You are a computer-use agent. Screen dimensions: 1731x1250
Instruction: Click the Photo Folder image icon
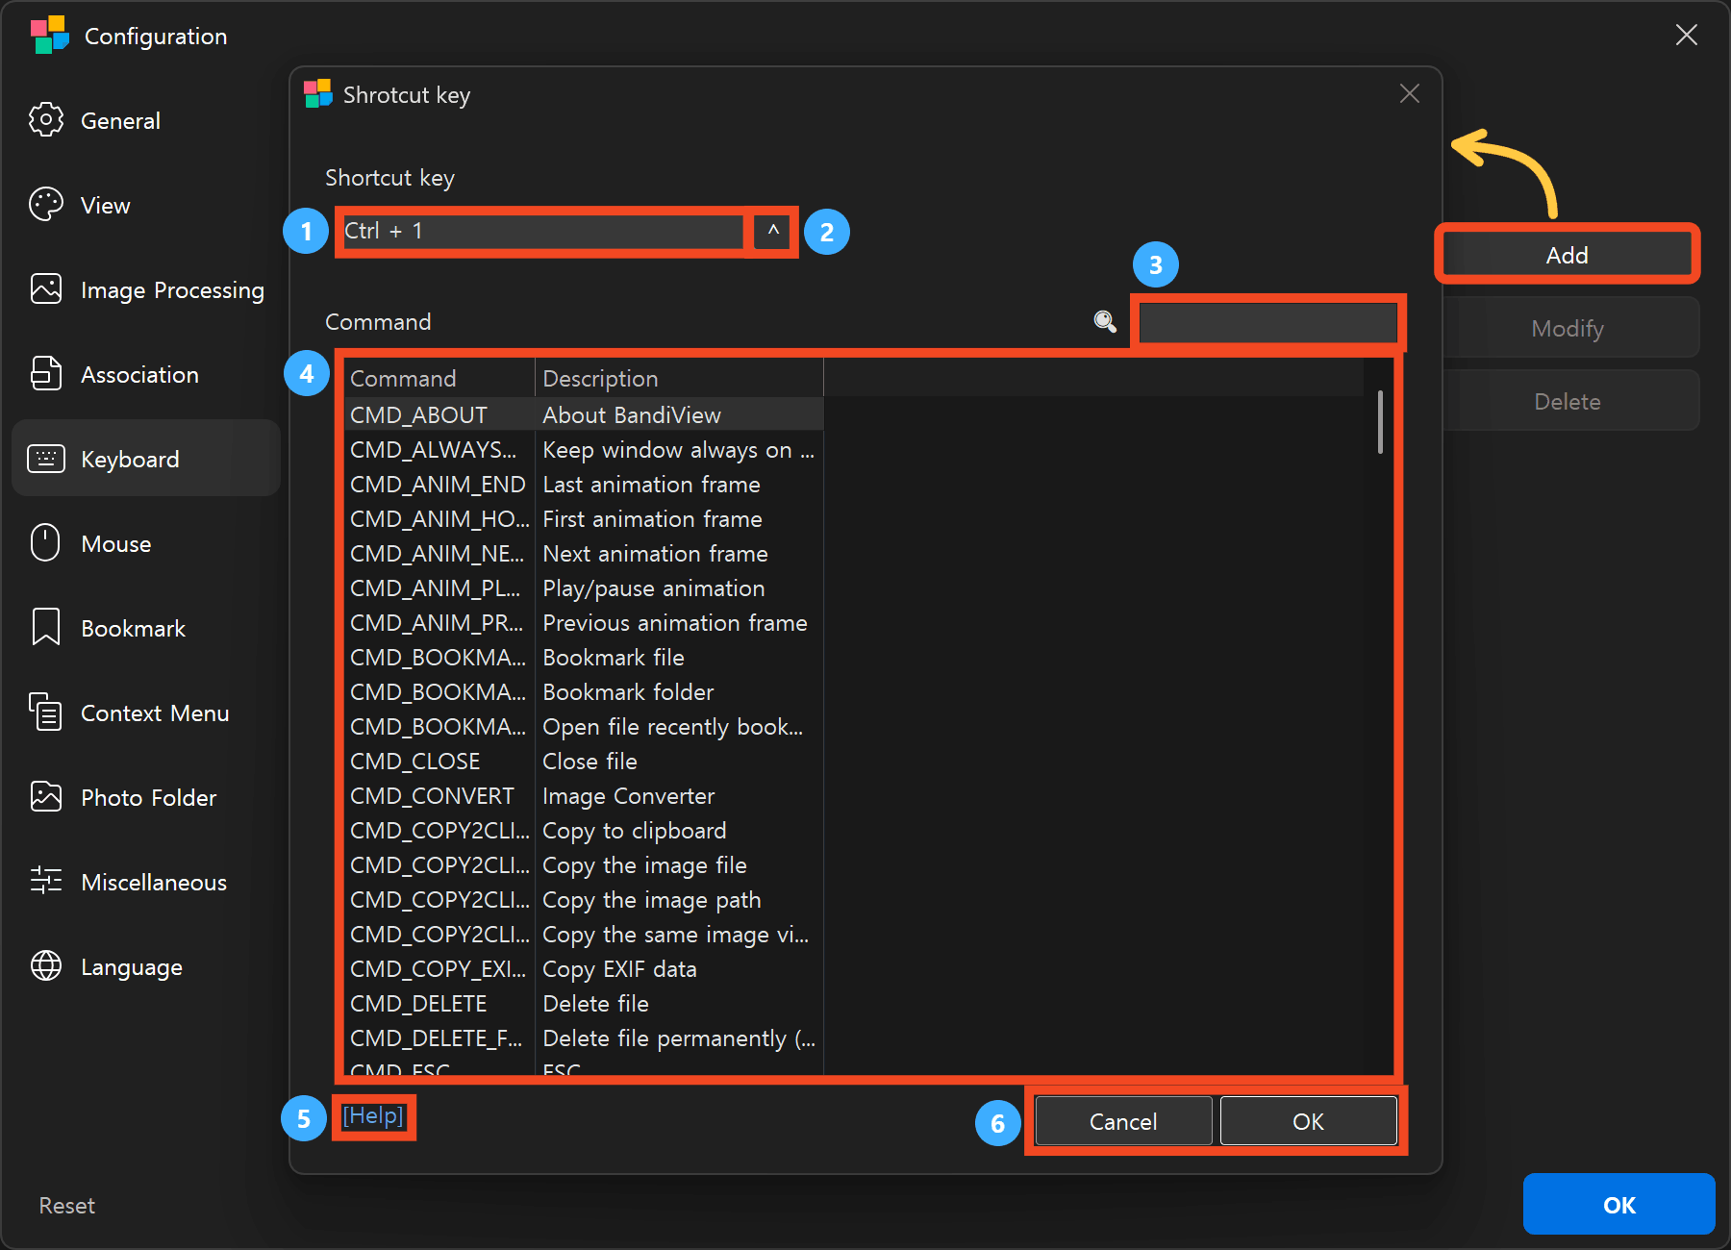tap(46, 797)
